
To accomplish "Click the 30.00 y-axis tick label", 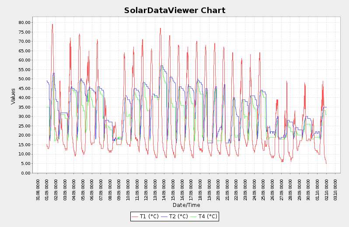I will 24,117.
